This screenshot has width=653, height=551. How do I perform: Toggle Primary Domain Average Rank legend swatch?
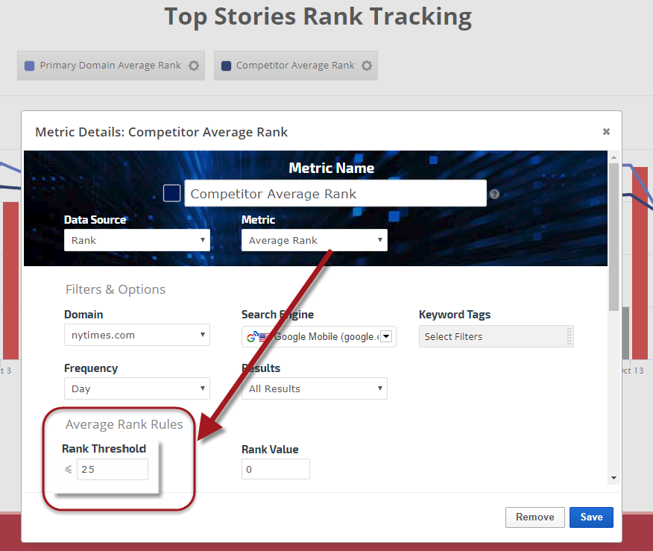pyautogui.click(x=30, y=66)
